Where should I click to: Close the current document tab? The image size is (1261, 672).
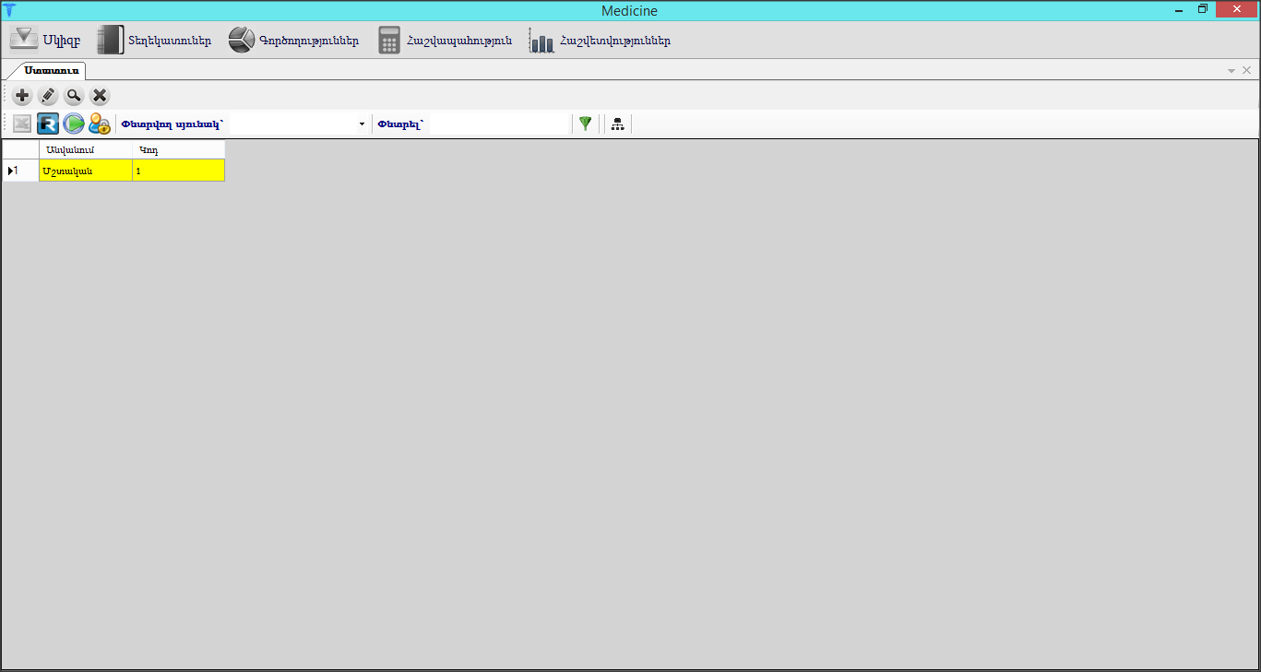point(1247,71)
